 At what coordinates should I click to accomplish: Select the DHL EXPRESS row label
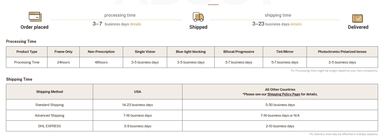(x=49, y=126)
